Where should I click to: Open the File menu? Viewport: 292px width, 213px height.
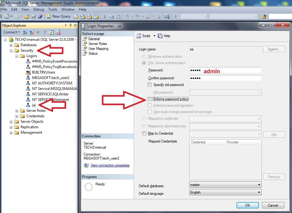4,9
